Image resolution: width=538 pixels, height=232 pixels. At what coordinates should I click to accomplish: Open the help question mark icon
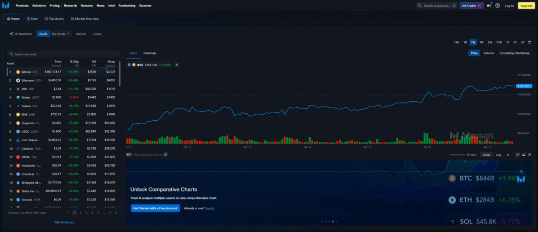click(x=498, y=5)
